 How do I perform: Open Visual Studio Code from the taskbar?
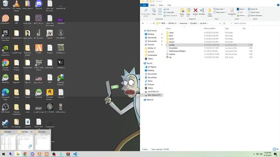[x=75, y=154]
